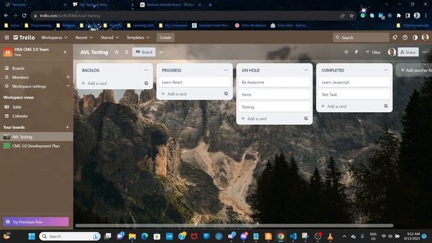
Task: Open the Learn React card
Action: tap(194, 82)
